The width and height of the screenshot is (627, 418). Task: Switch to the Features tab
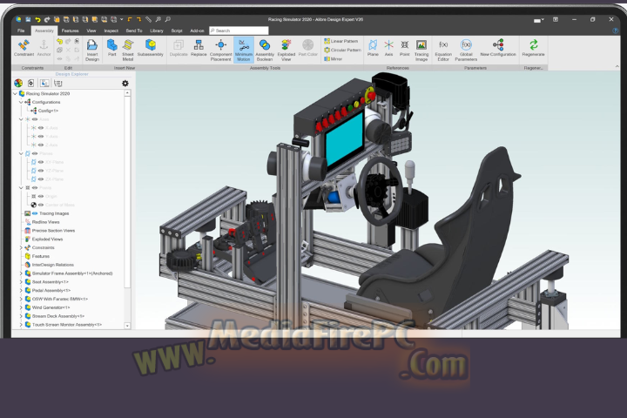(x=70, y=30)
